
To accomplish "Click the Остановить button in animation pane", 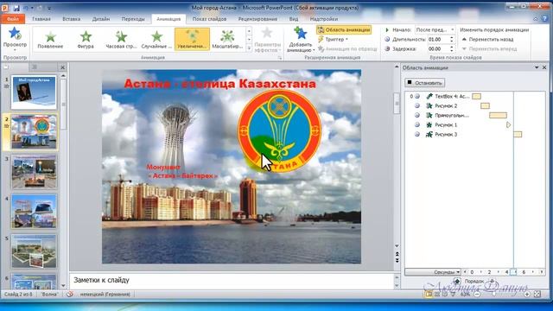I will (x=424, y=83).
